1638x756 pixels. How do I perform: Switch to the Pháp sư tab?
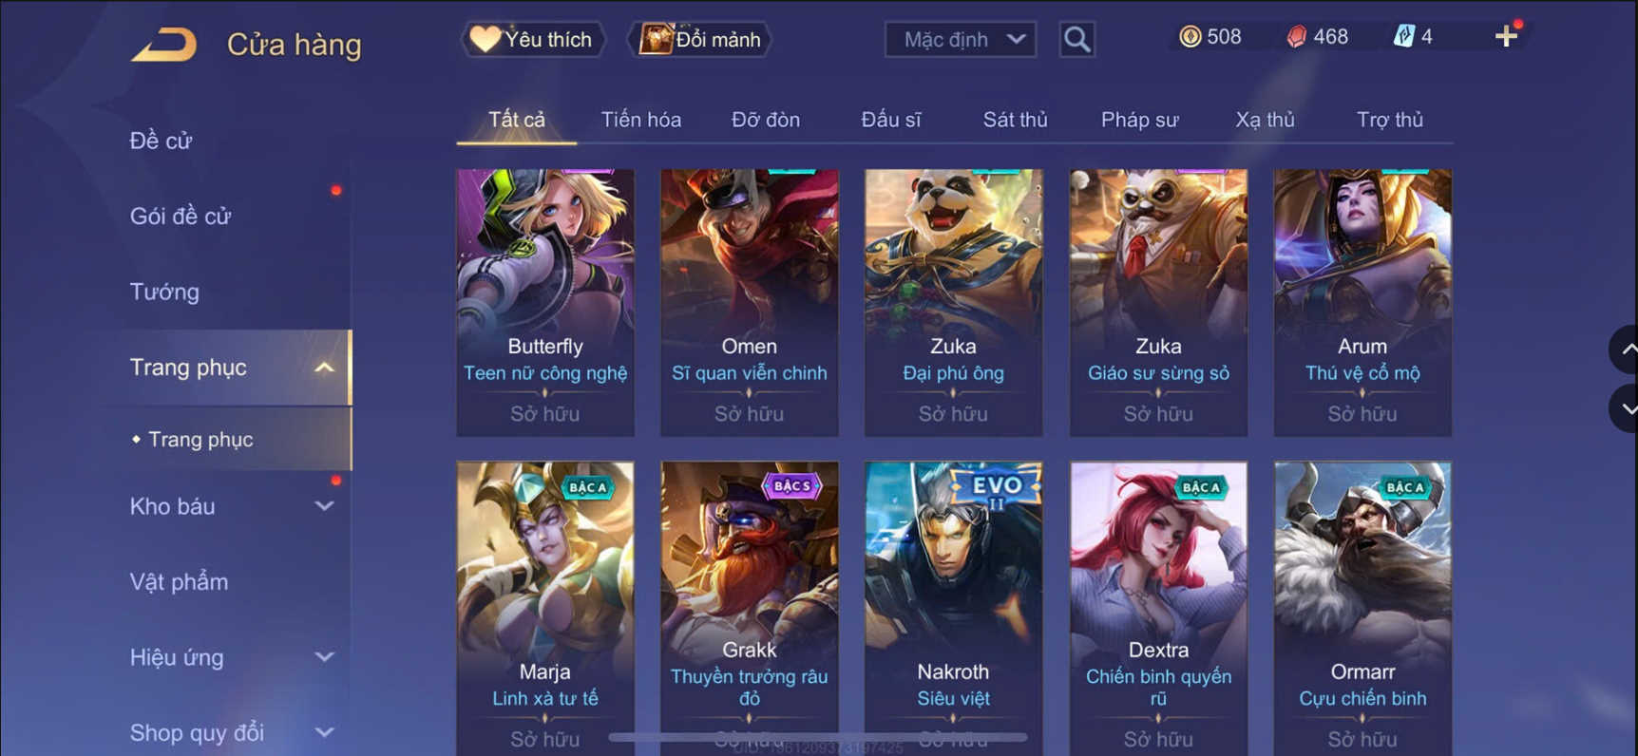click(1139, 120)
